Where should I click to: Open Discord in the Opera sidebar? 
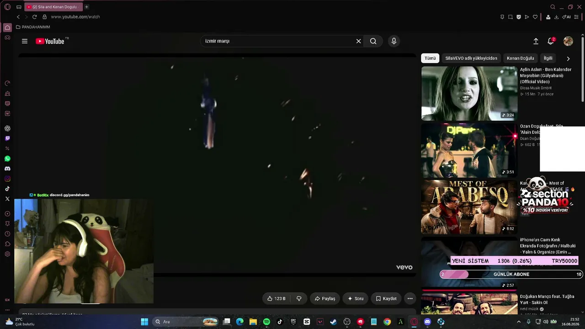7,169
